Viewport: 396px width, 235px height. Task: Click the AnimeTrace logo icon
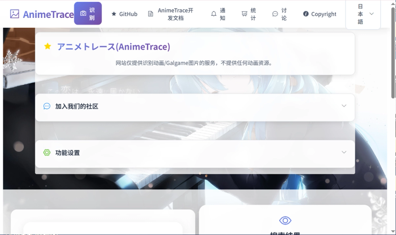coord(15,14)
